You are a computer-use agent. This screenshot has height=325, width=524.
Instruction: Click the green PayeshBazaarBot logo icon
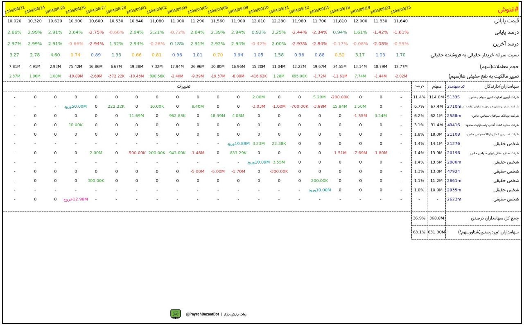coord(176,314)
